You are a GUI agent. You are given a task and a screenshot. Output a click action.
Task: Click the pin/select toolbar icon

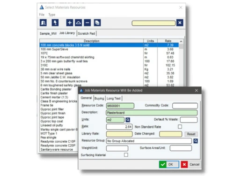[55, 23]
